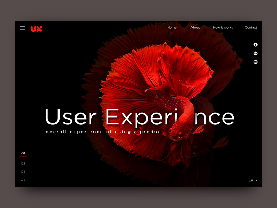Select the How it works link

pyautogui.click(x=223, y=27)
